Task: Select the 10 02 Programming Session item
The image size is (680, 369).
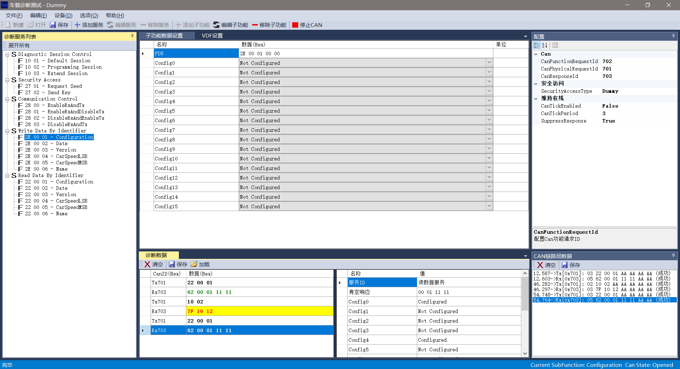Action: pyautogui.click(x=63, y=67)
